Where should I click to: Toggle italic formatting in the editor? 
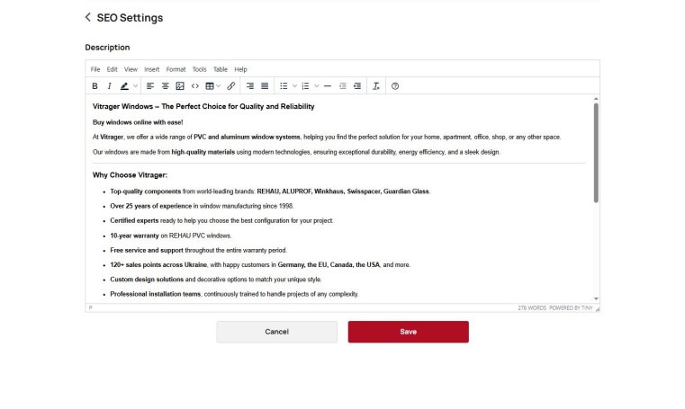coord(109,86)
